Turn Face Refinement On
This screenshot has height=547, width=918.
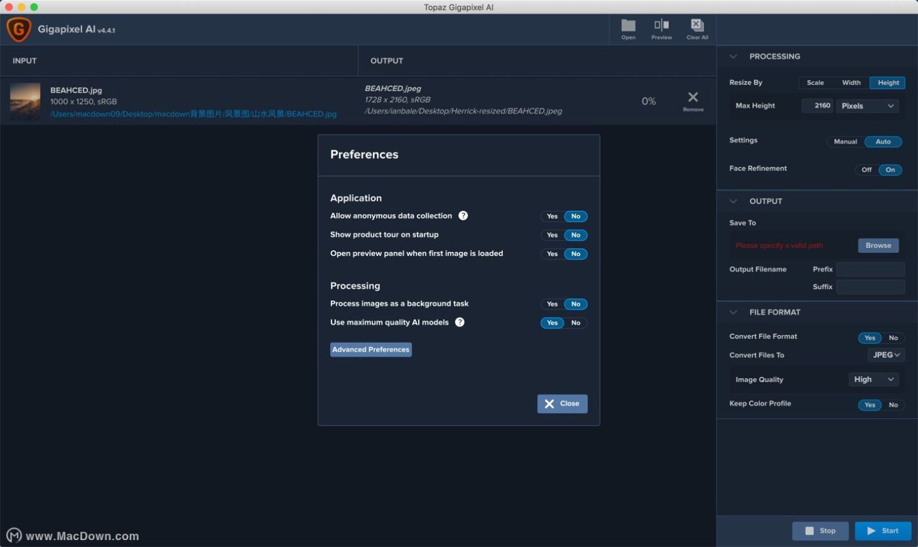coord(890,170)
